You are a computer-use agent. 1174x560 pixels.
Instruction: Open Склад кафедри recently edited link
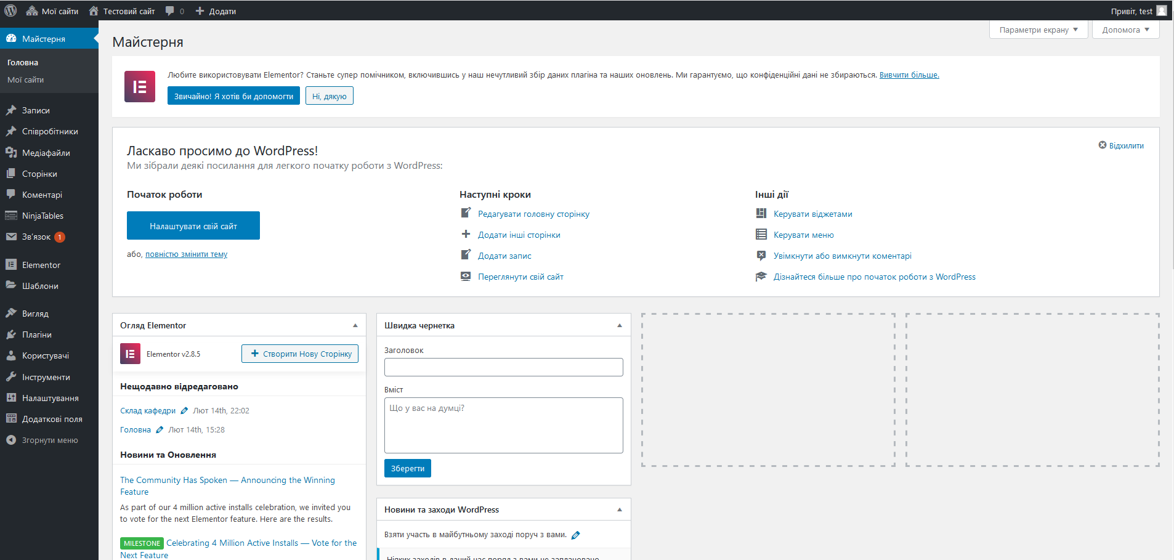pos(148,410)
